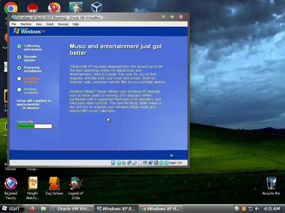The image size is (285, 213).
Task: Maximize the VirtualBox VM window
Action: [x=172, y=17]
